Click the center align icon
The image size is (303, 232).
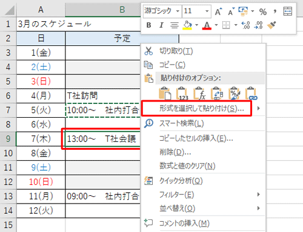175,25
